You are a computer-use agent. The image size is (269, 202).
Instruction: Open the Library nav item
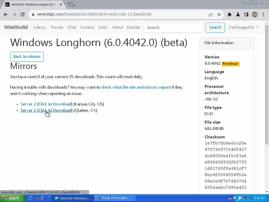click(x=40, y=27)
